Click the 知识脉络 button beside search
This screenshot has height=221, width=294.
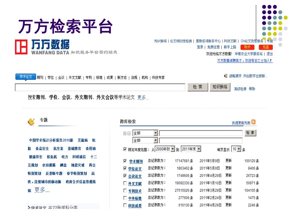pos(220,87)
